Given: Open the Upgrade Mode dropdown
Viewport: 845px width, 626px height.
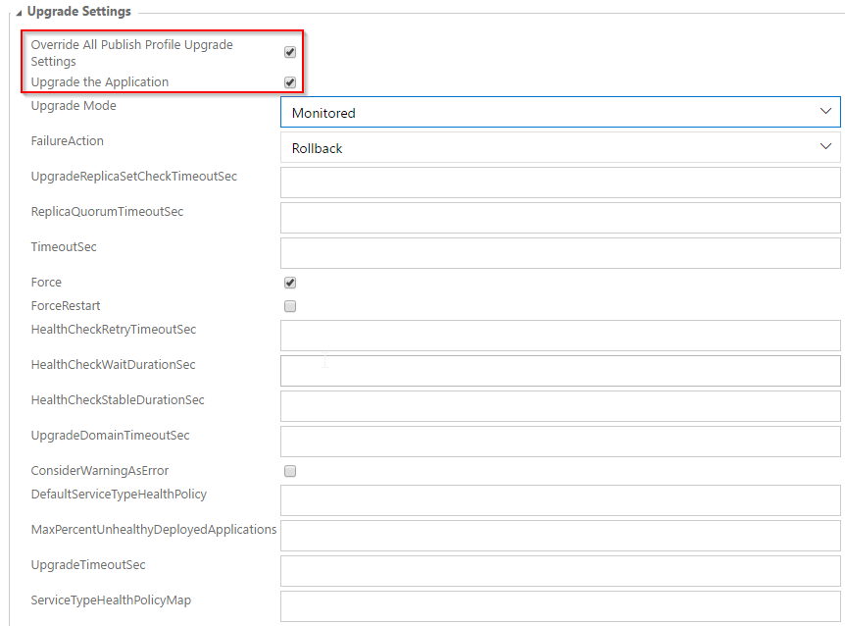Looking at the screenshot, I should click(x=560, y=113).
